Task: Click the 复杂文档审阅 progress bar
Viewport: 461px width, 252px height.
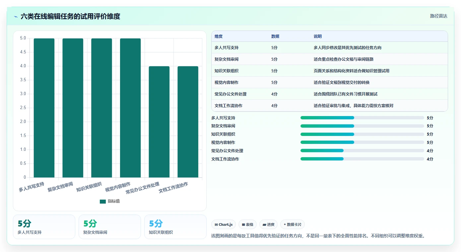Action: tap(362, 126)
